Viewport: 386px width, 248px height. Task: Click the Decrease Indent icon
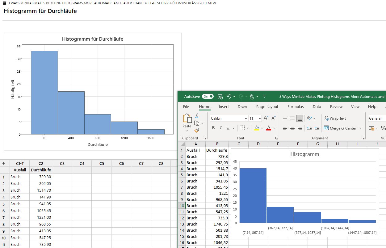coord(309,128)
